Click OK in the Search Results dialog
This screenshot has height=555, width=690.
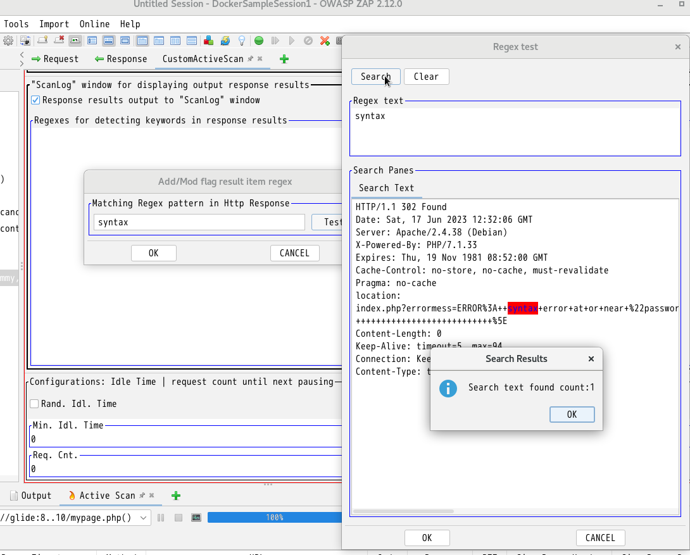572,415
